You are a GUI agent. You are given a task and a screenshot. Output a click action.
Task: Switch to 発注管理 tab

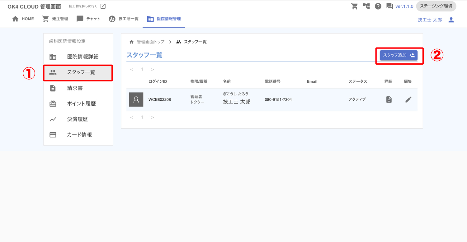(x=55, y=19)
